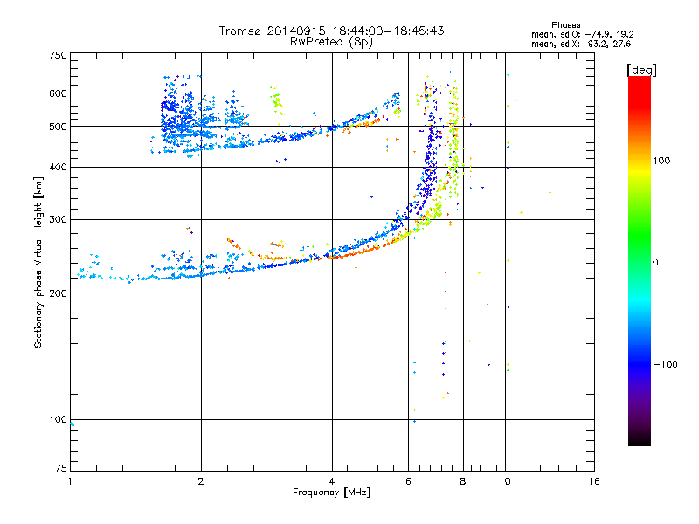Click the 'mean, sd,O: -74.9, 19.2' line

[583, 34]
